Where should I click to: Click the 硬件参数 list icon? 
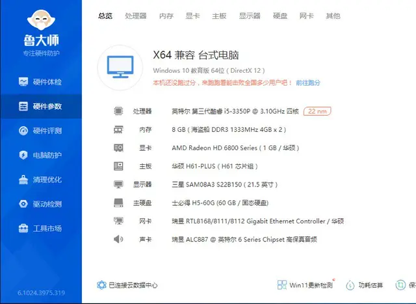[23, 107]
